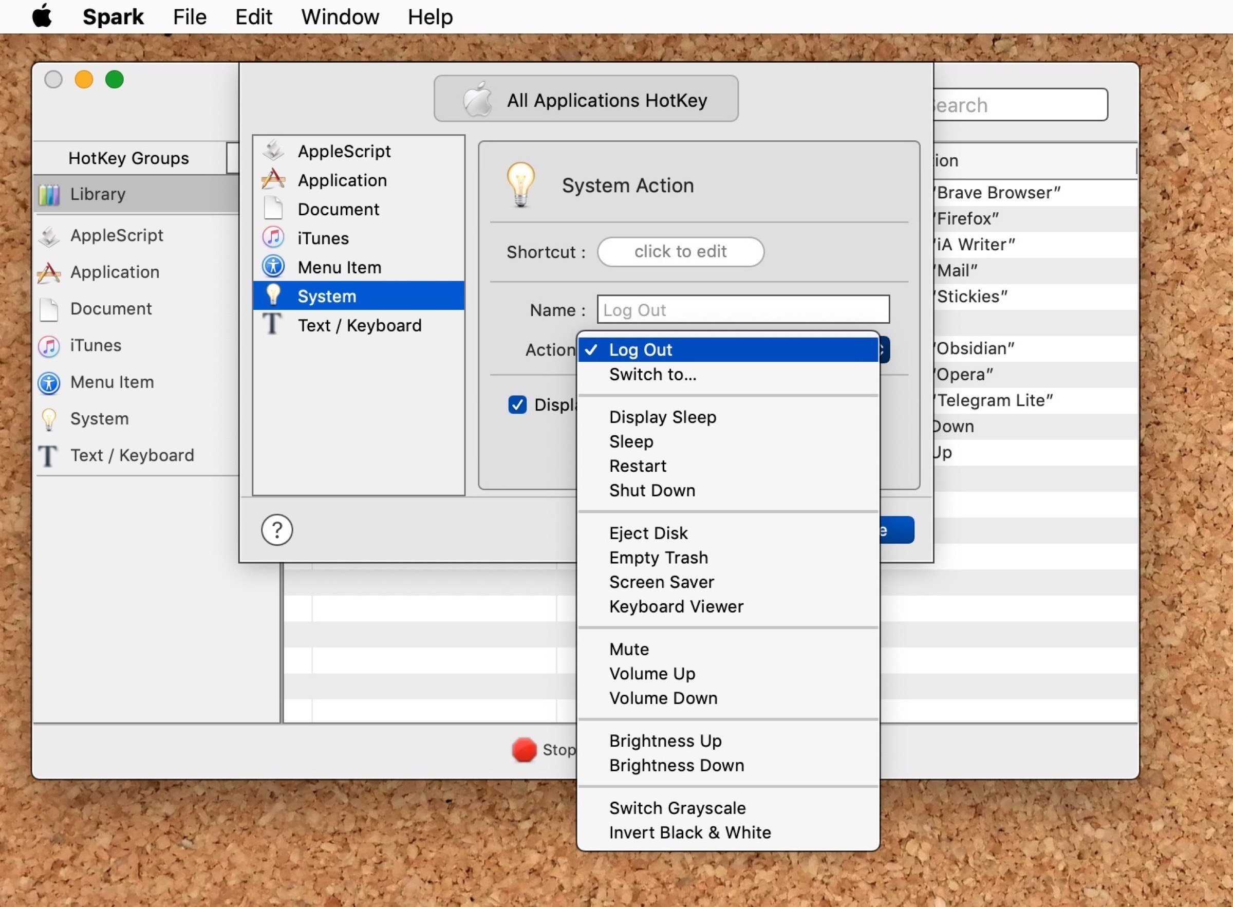Image resolution: width=1233 pixels, height=907 pixels.
Task: Pick Switch Grayscale from the popup menu
Action: pos(677,808)
